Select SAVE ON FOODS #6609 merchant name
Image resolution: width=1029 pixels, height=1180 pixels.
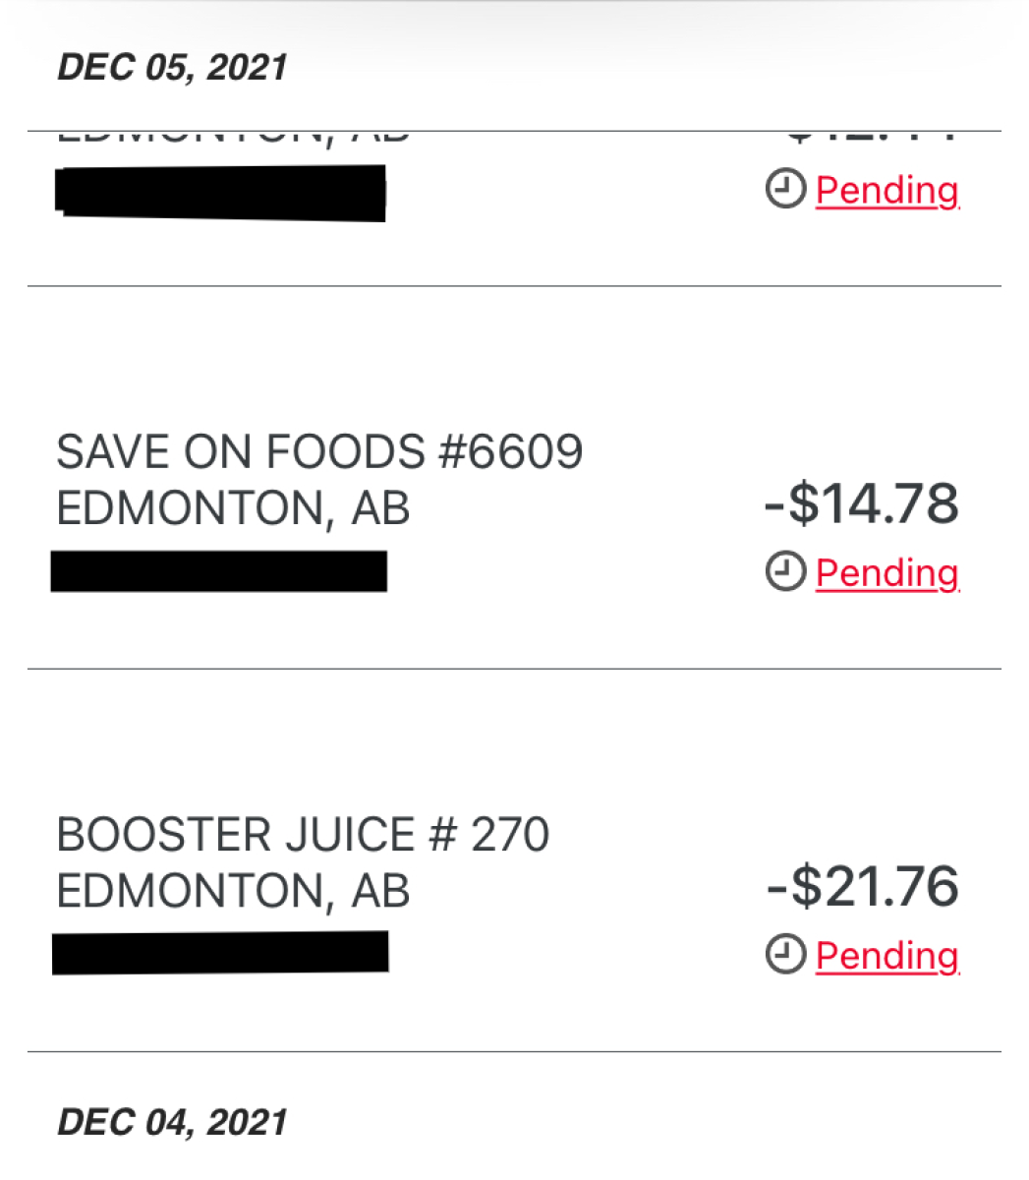319,452
